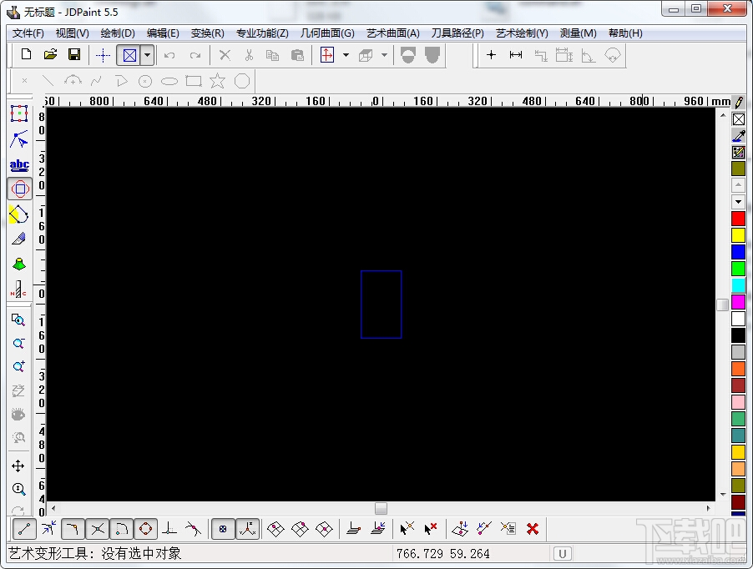Click the Copy icon in toolbar

272,55
